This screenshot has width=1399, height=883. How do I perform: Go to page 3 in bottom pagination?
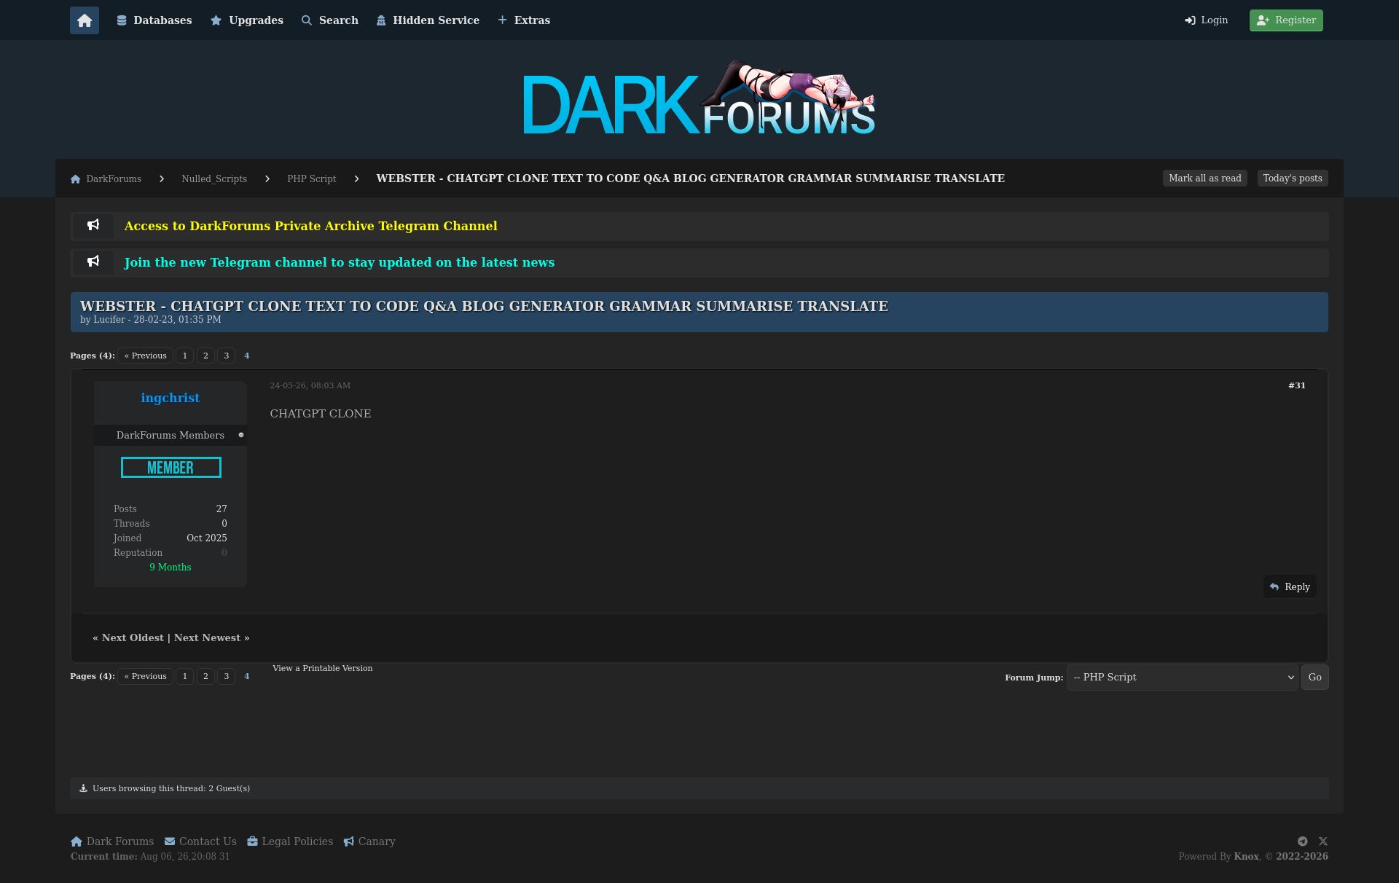point(227,676)
